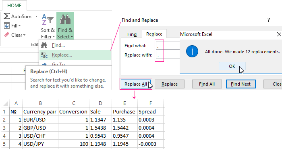
Task: Click the Spread header cell
Action: point(151,111)
